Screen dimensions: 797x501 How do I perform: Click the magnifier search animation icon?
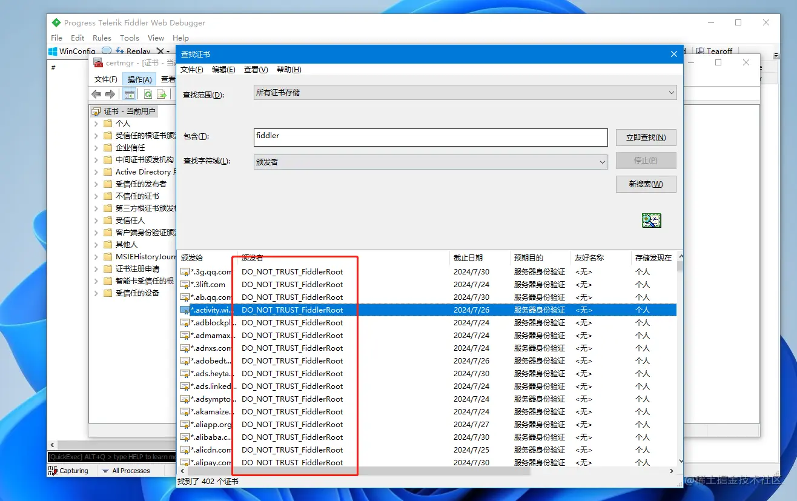coord(652,221)
